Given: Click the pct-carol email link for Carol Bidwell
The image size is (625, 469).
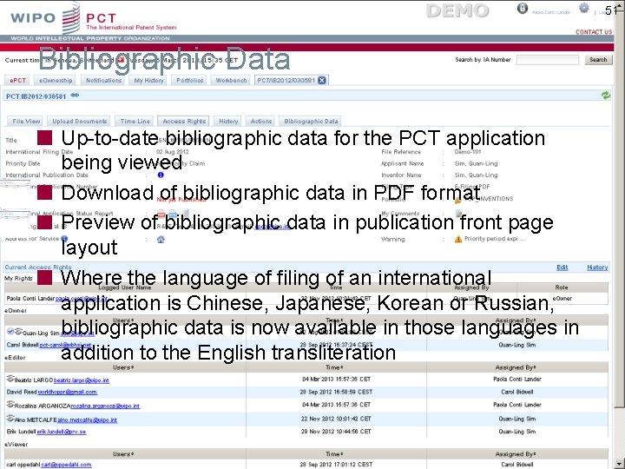Looking at the screenshot, I should tap(65, 345).
